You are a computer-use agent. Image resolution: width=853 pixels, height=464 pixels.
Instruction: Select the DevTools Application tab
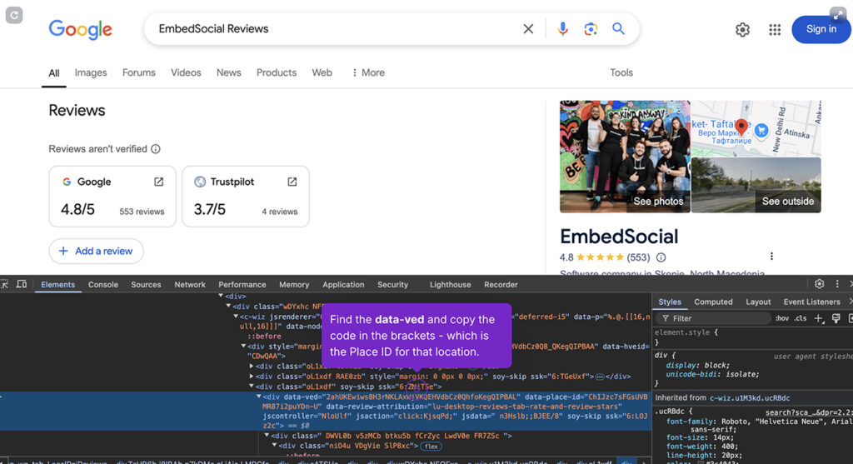click(x=343, y=285)
